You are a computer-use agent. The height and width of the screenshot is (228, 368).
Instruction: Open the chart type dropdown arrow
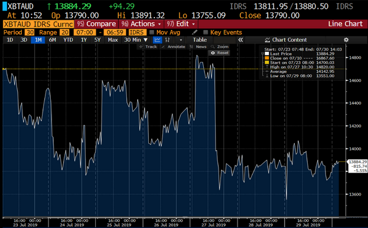pos(181,40)
